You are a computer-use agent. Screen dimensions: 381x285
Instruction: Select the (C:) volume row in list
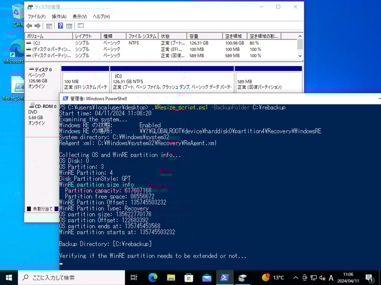coord(161,43)
